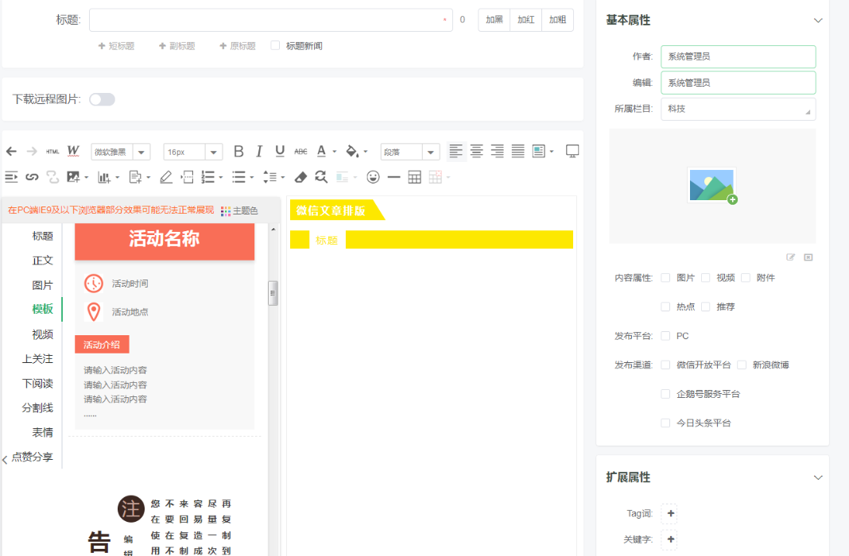Add a subtitle via 副标题 link
Image resolution: width=849 pixels, height=556 pixels.
click(x=176, y=45)
